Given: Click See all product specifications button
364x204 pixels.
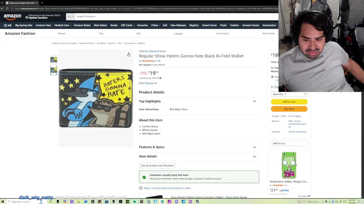Looking at the screenshot, I should [x=157, y=165].
